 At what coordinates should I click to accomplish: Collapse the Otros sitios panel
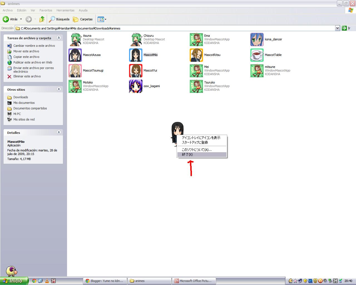(x=59, y=89)
